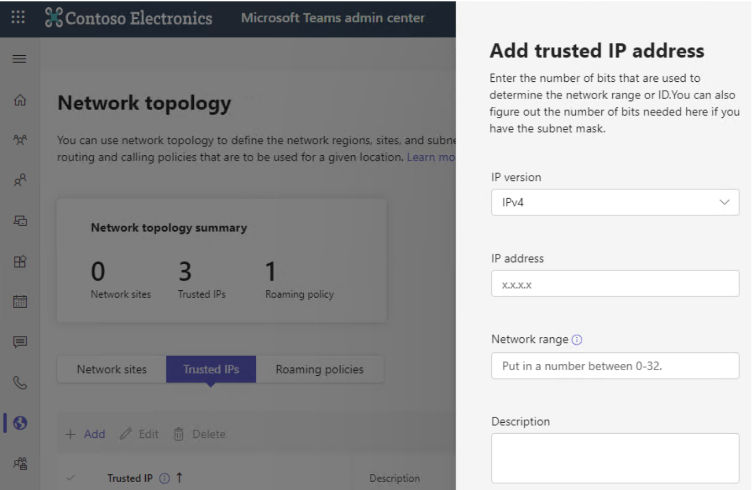
Task: Open Meetings calendar icon in sidebar
Action: click(20, 301)
